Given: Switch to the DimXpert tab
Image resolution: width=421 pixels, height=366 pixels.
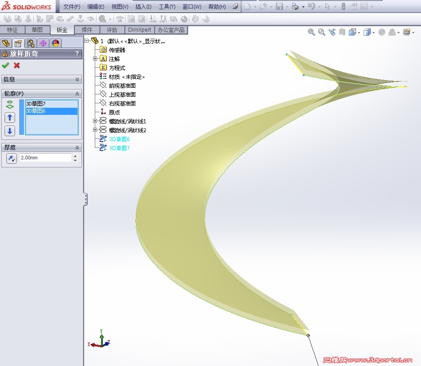Looking at the screenshot, I should (x=140, y=30).
